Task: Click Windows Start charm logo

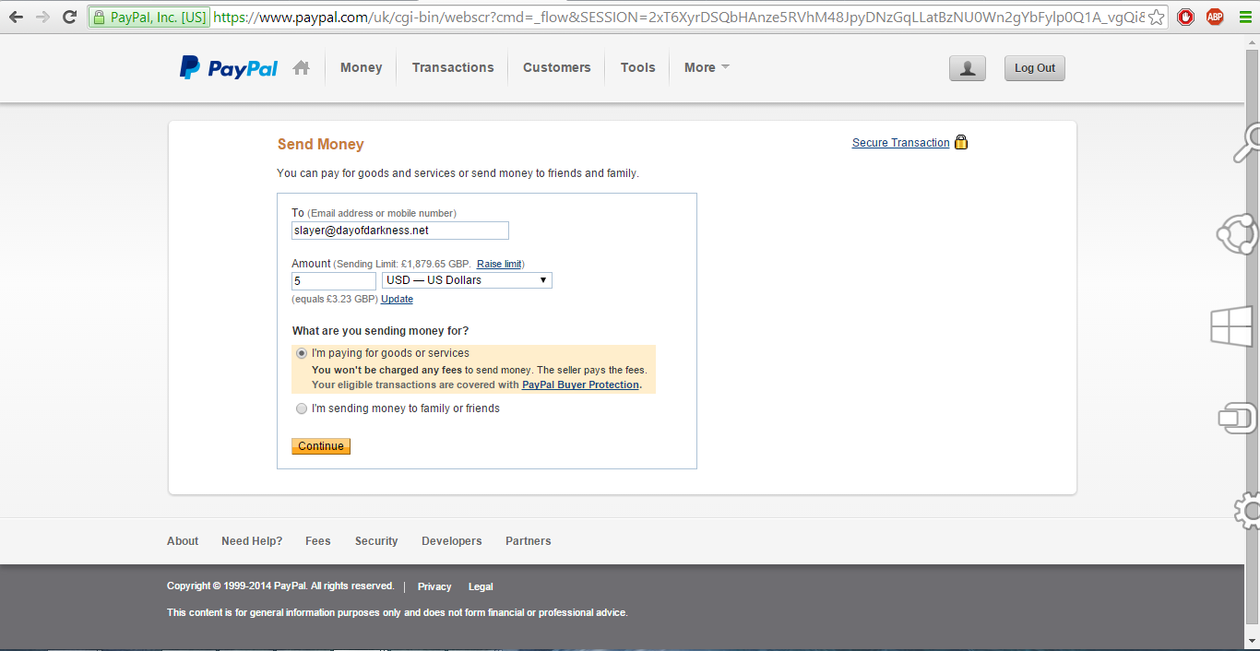Action: 1231,326
